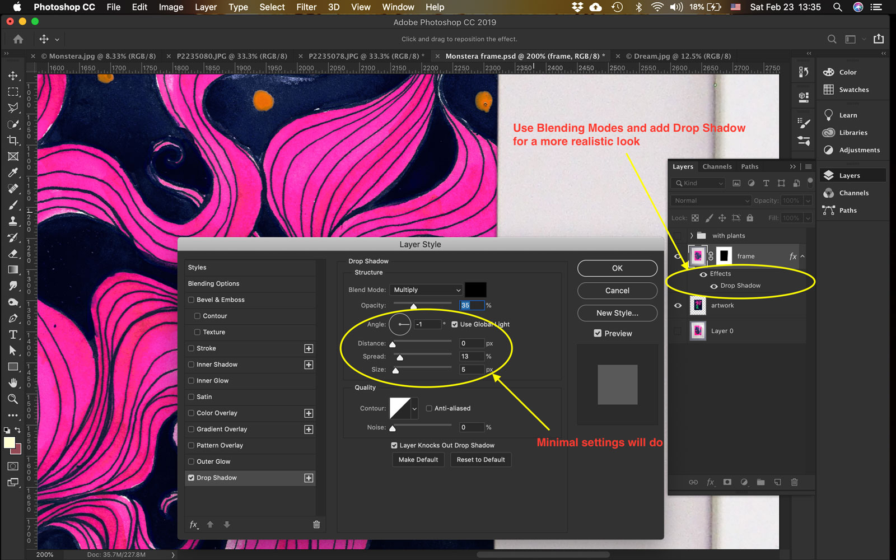Viewport: 896px width, 560px height.
Task: Select the Clone Stamp tool
Action: click(13, 221)
